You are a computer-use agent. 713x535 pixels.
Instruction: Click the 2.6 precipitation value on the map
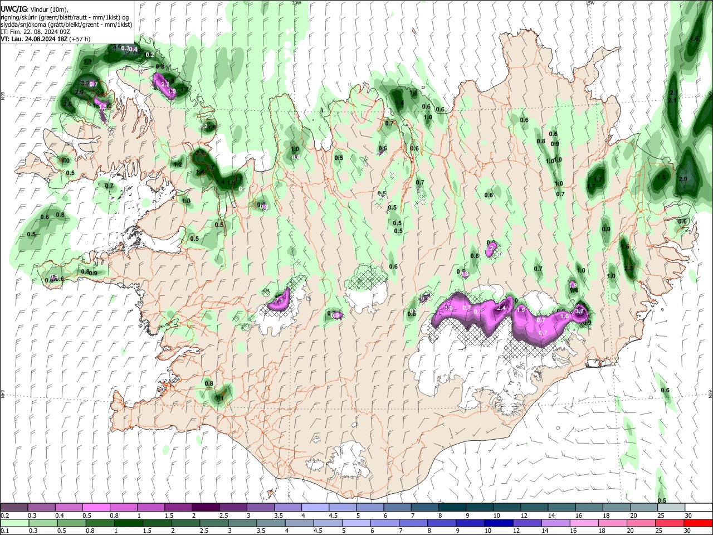[68, 104]
